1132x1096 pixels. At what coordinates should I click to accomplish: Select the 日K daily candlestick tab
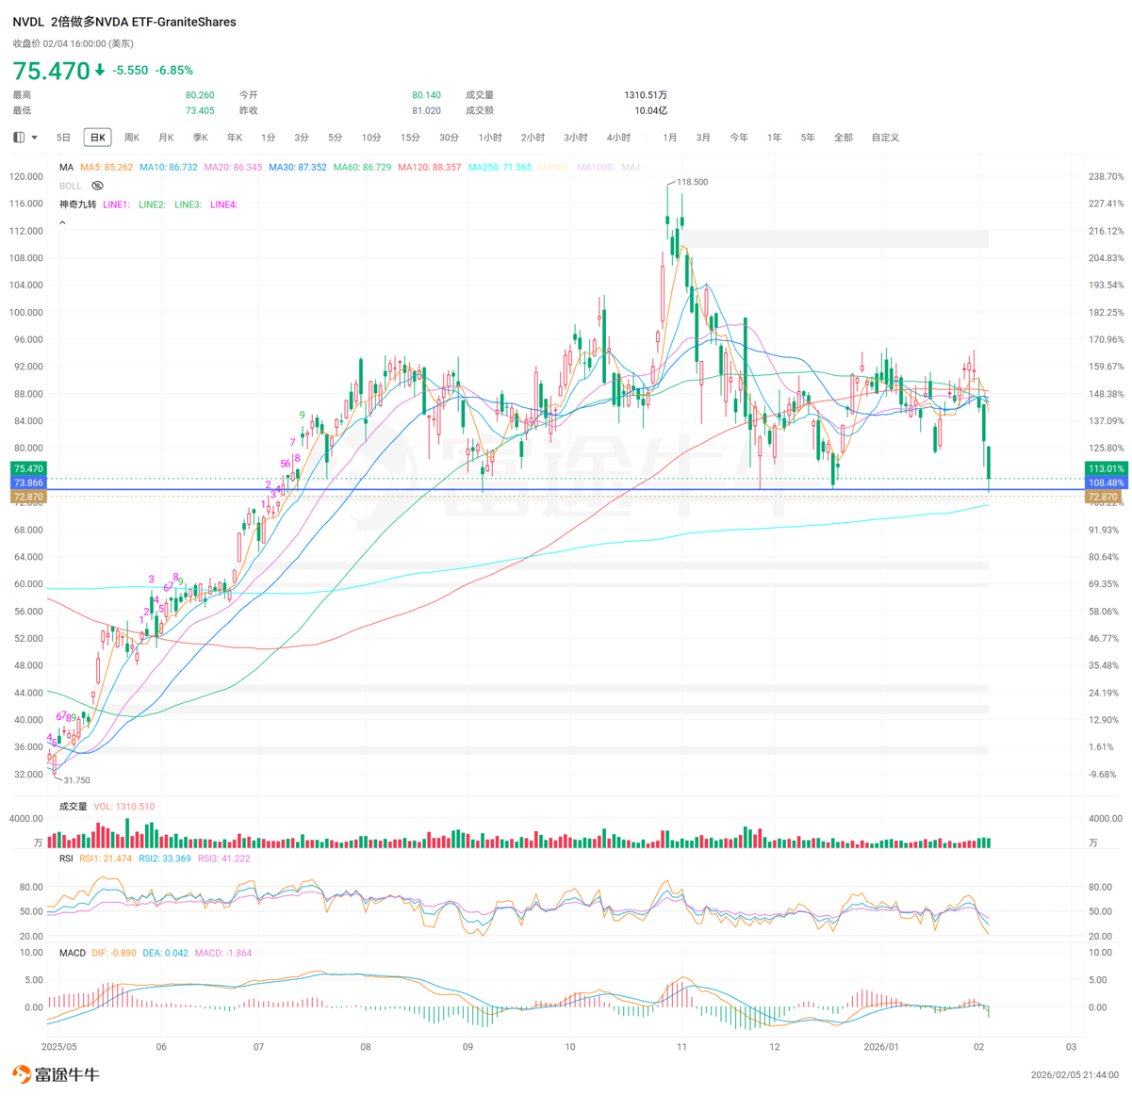tap(97, 138)
